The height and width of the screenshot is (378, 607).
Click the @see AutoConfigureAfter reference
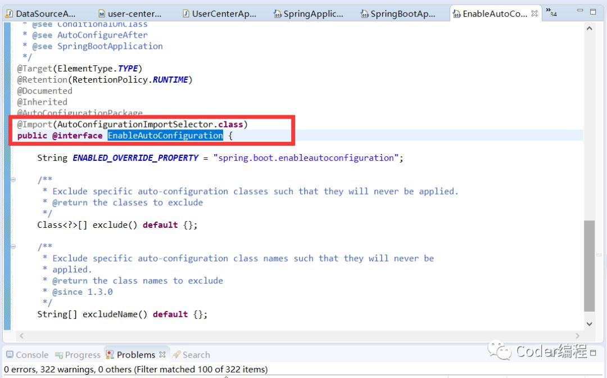[90, 35]
